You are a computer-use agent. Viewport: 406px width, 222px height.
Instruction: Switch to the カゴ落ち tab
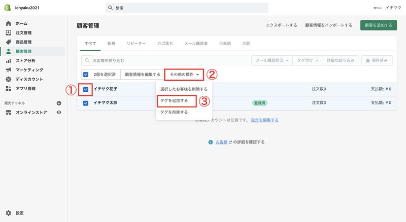coord(165,44)
